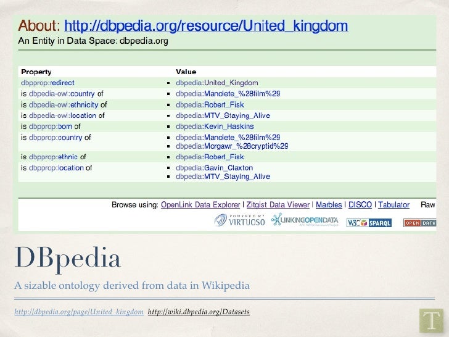Open the wiki.dbpedia.org/Datasets footer link
The image size is (449, 337).
pyautogui.click(x=199, y=312)
